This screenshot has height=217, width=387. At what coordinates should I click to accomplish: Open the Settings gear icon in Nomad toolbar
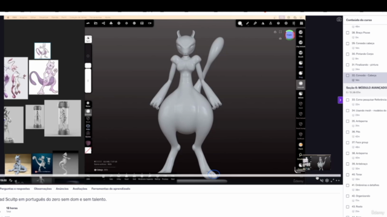(x=286, y=24)
